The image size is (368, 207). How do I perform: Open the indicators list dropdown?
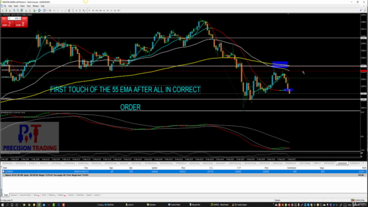coord(34,10)
